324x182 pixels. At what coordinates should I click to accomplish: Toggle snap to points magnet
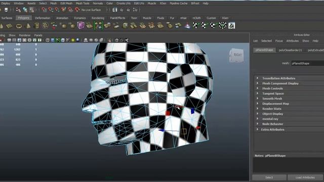57,10
